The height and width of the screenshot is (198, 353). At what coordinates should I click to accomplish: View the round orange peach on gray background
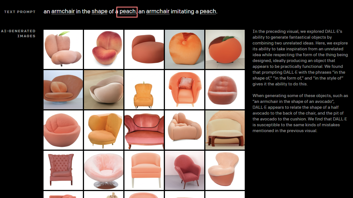coord(184,49)
